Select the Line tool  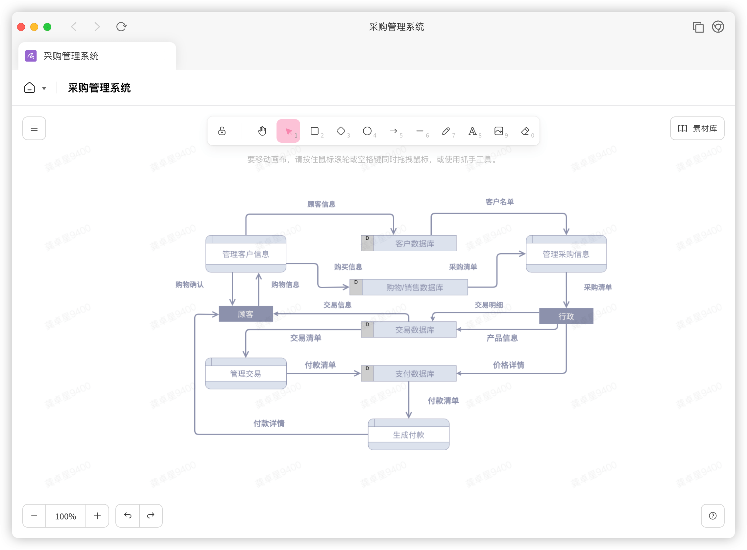pos(420,131)
